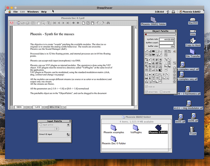Open the Windows menu
This screenshot has height=166, width=210.
click(33, 12)
